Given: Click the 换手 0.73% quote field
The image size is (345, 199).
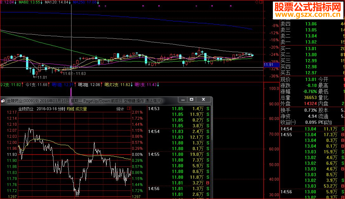Looking at the screenshot, I should click(x=299, y=110).
